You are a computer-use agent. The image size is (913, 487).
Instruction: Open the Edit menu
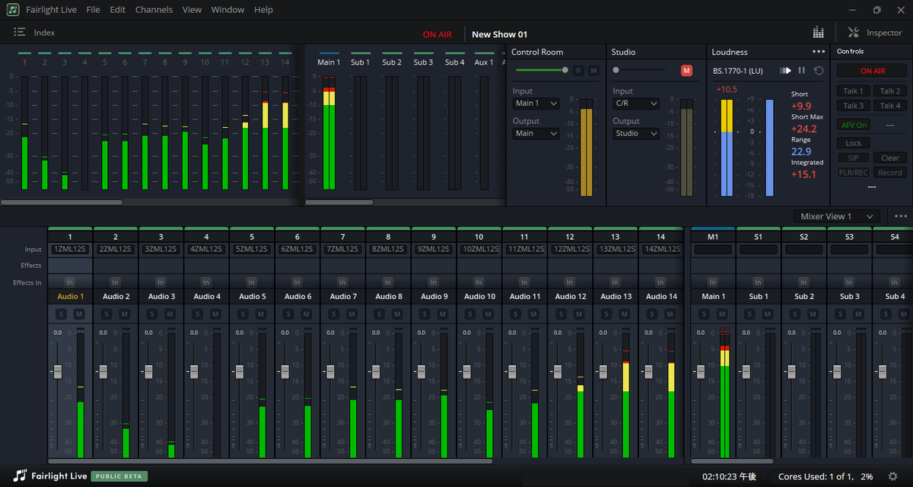(x=117, y=10)
